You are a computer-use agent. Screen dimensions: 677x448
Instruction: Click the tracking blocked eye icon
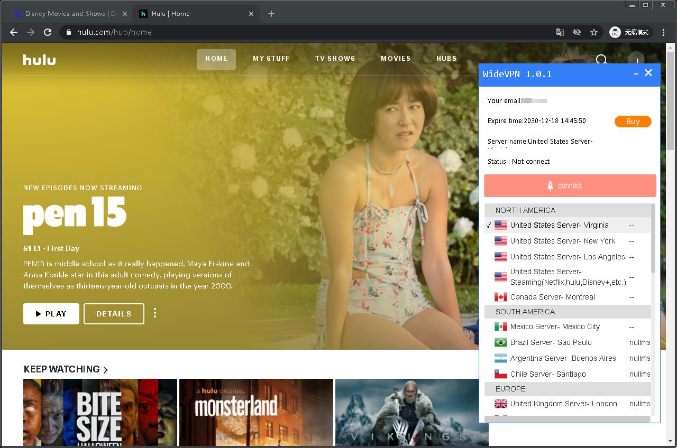pyautogui.click(x=577, y=32)
